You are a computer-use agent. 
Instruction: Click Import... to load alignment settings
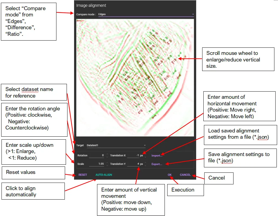[x=157, y=155]
